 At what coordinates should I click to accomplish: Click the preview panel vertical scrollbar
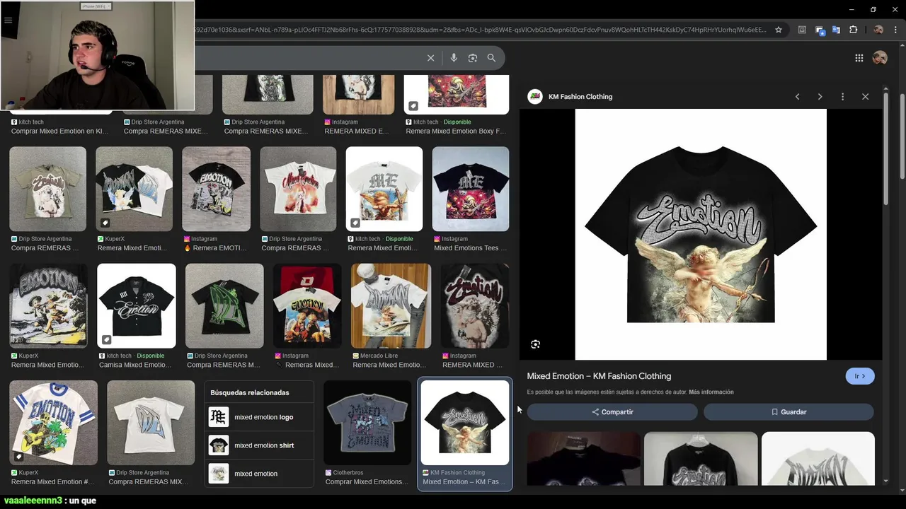pyautogui.click(x=886, y=148)
